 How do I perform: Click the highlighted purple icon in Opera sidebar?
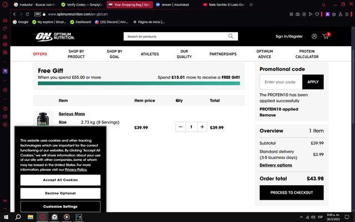click(x=5, y=71)
